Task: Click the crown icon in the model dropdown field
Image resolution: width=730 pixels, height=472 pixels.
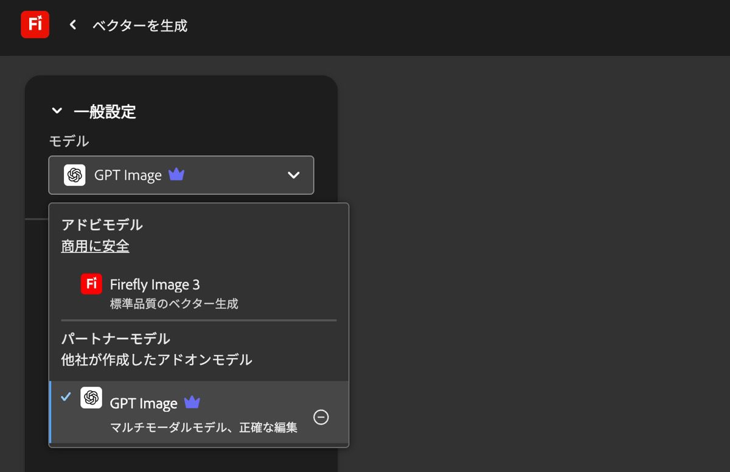Action: (176, 175)
